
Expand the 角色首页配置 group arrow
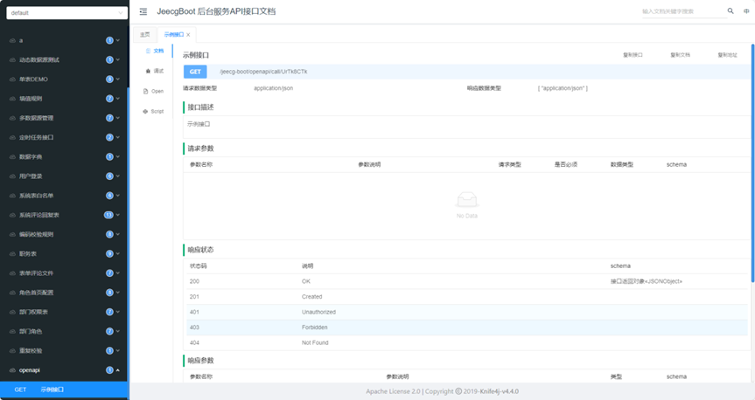(117, 293)
